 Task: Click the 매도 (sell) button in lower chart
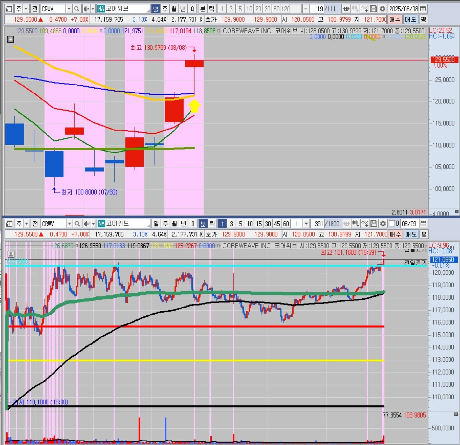(411, 234)
